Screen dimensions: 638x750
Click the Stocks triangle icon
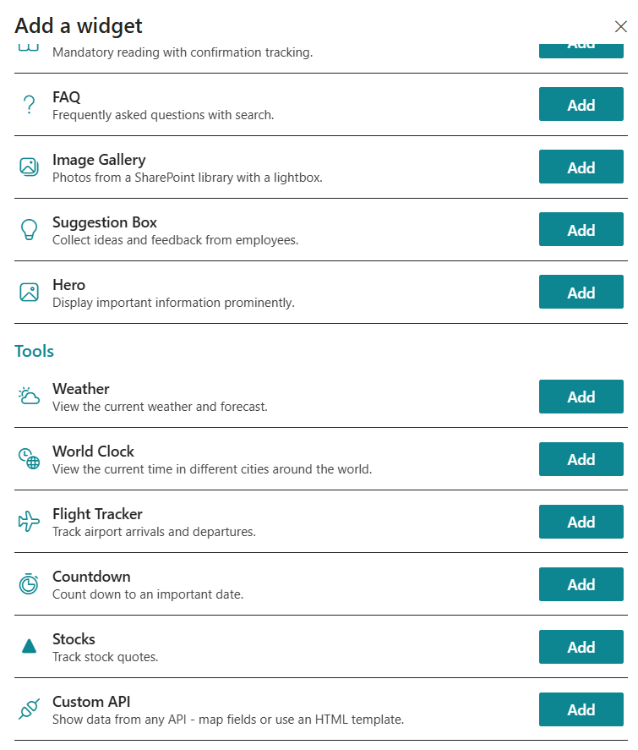29,646
